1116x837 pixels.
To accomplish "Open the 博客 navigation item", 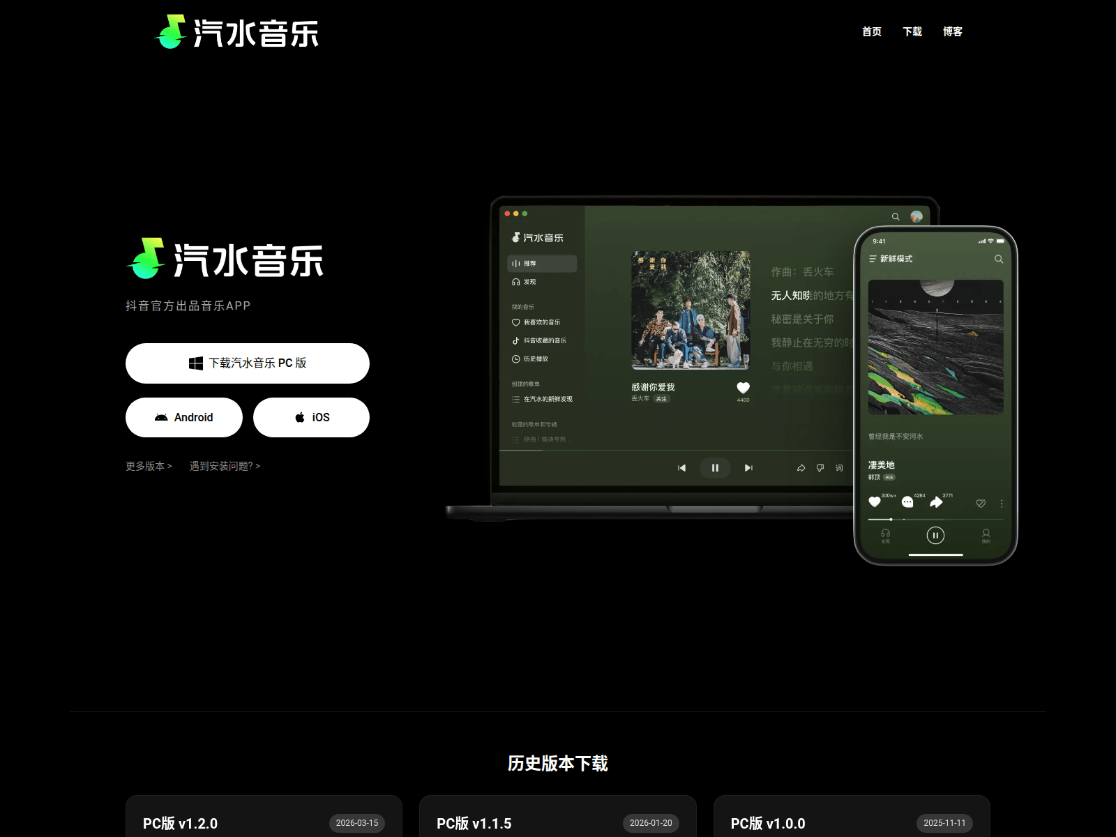I will coord(953,31).
